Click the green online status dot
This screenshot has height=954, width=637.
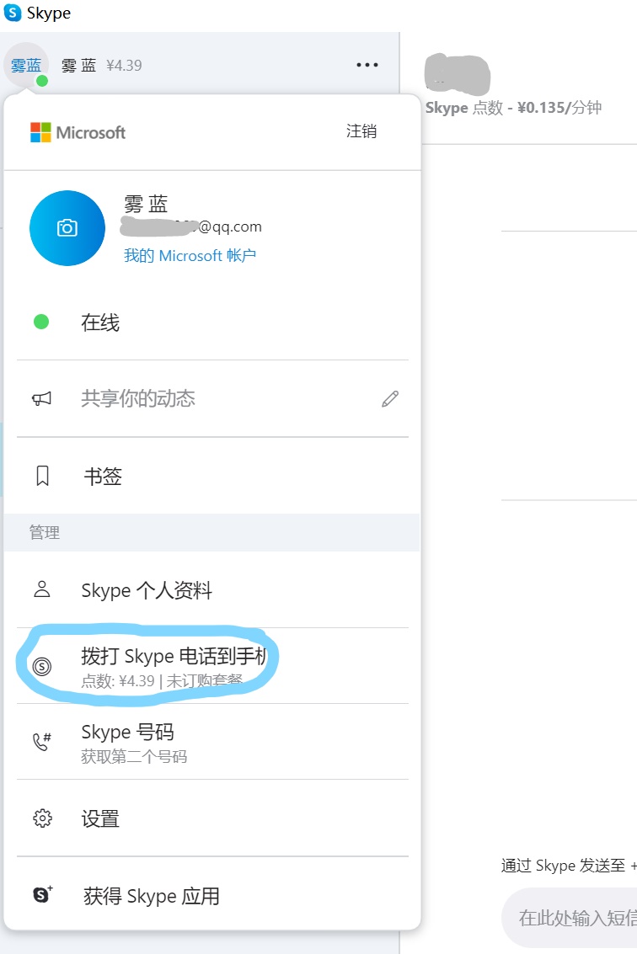(41, 322)
